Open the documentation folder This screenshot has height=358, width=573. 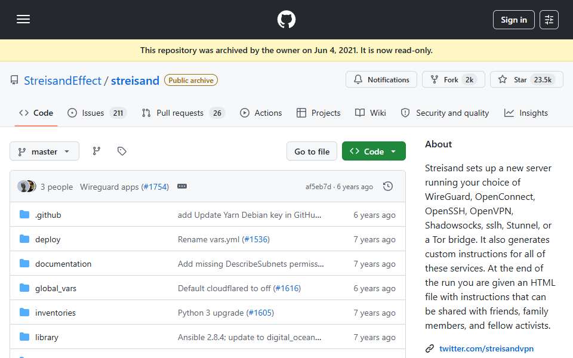[x=63, y=264]
